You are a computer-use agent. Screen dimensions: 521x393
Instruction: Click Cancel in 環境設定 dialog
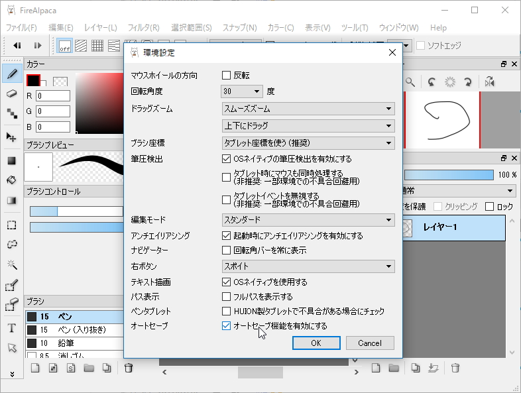click(x=370, y=343)
